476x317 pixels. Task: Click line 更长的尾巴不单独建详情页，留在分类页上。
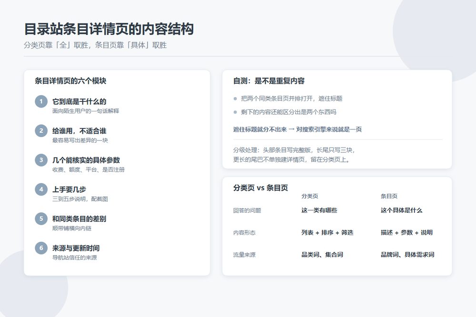(292, 160)
